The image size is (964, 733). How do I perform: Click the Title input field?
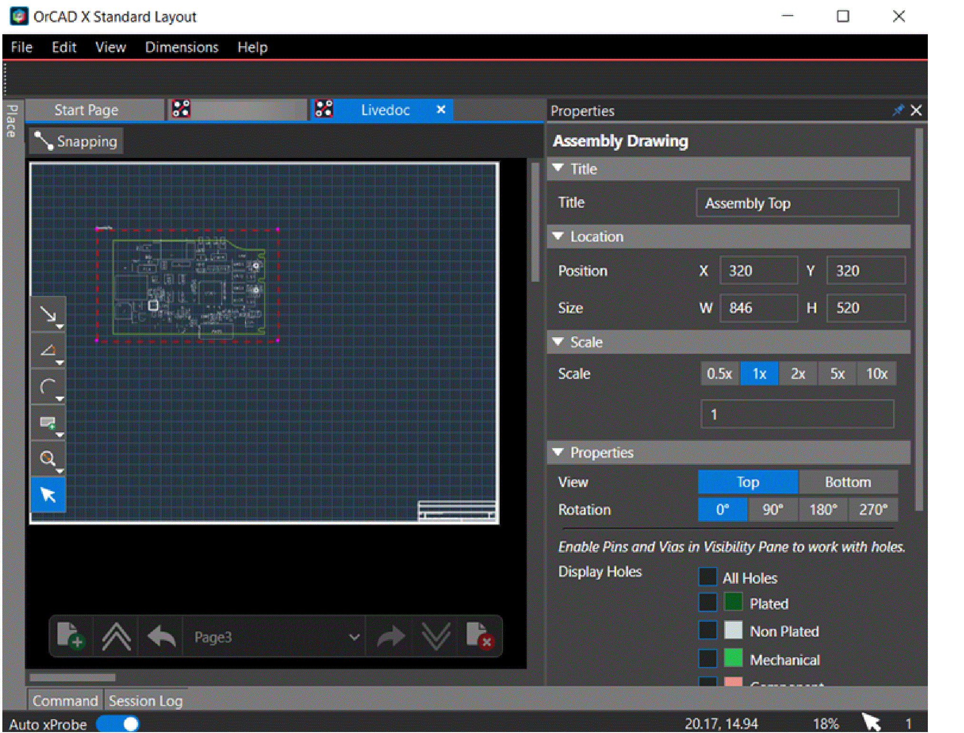point(797,203)
